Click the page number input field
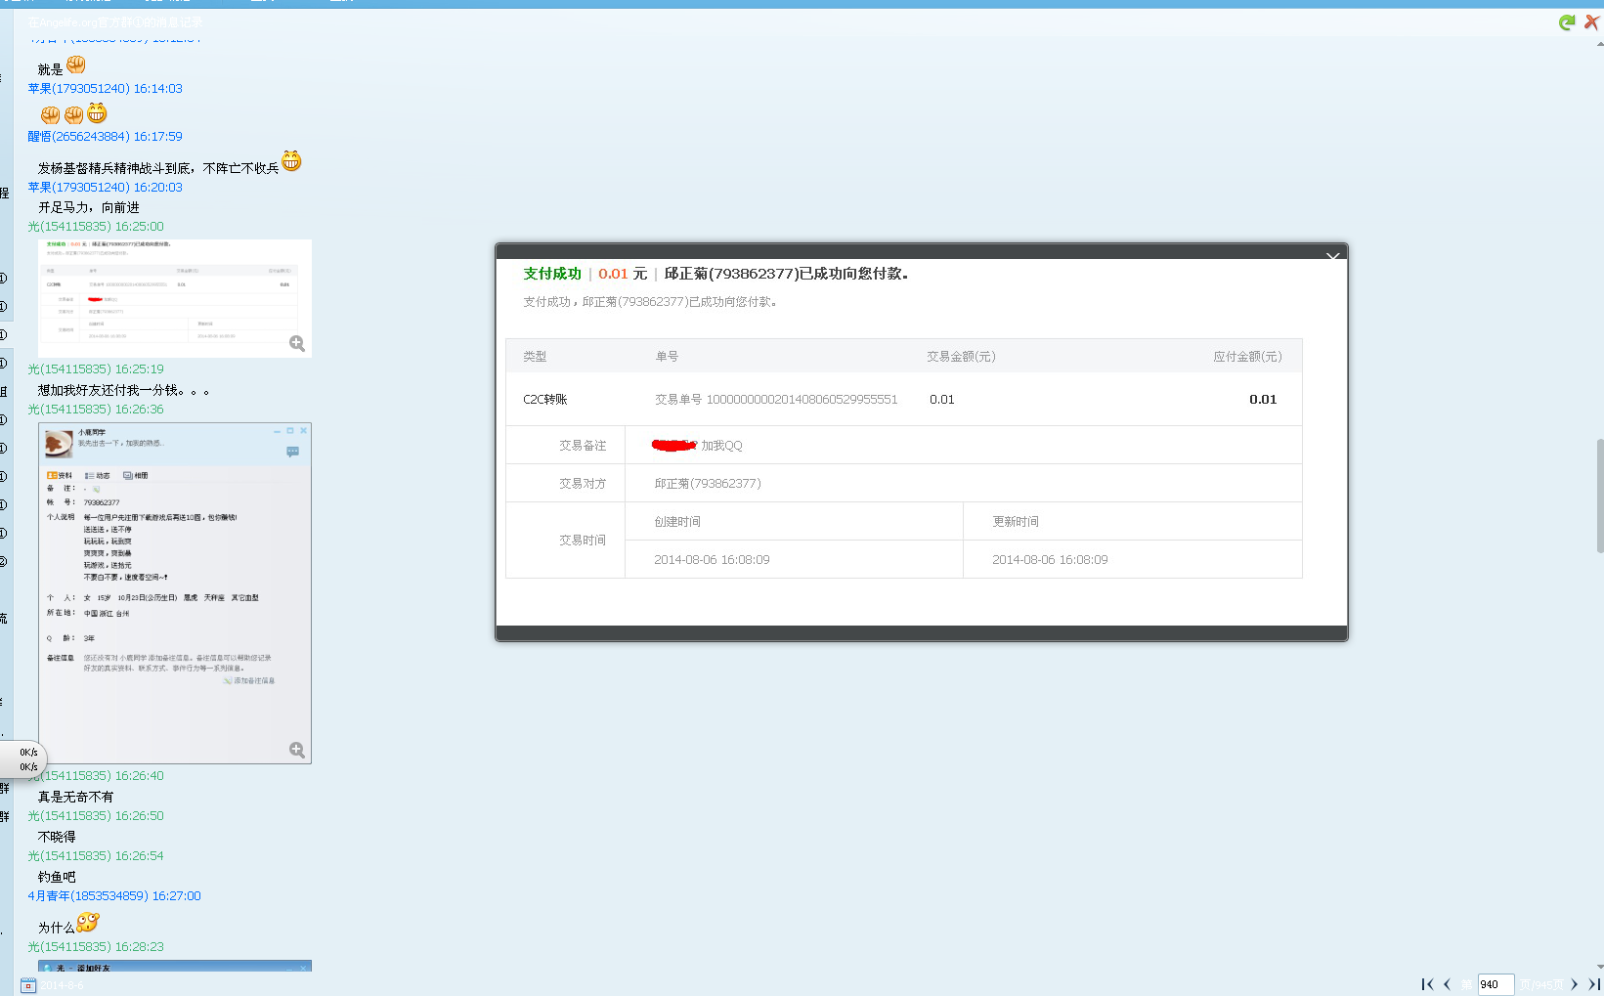 tap(1495, 984)
